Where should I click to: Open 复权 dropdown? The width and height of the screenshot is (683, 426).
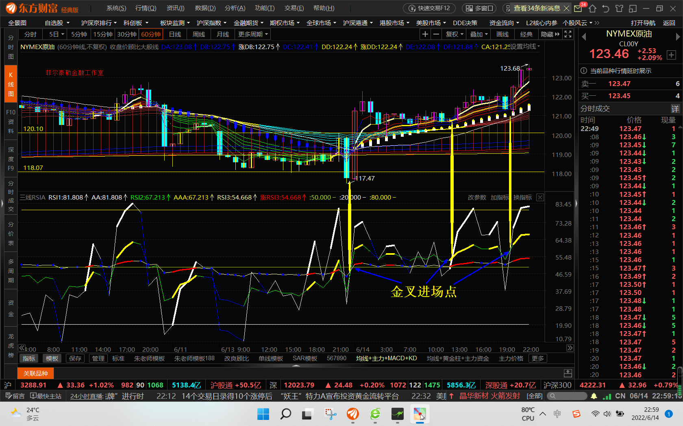click(455, 34)
